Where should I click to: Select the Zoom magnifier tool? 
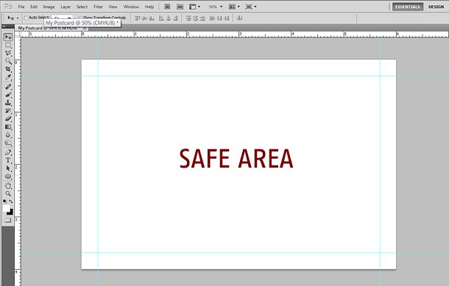[x=8, y=193]
